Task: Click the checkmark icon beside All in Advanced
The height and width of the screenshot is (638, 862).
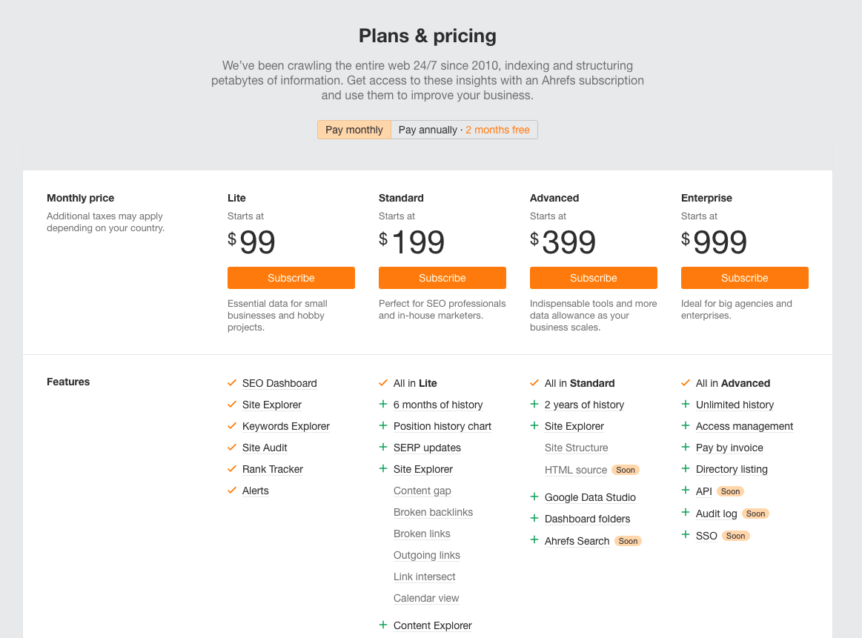Action: coord(686,383)
